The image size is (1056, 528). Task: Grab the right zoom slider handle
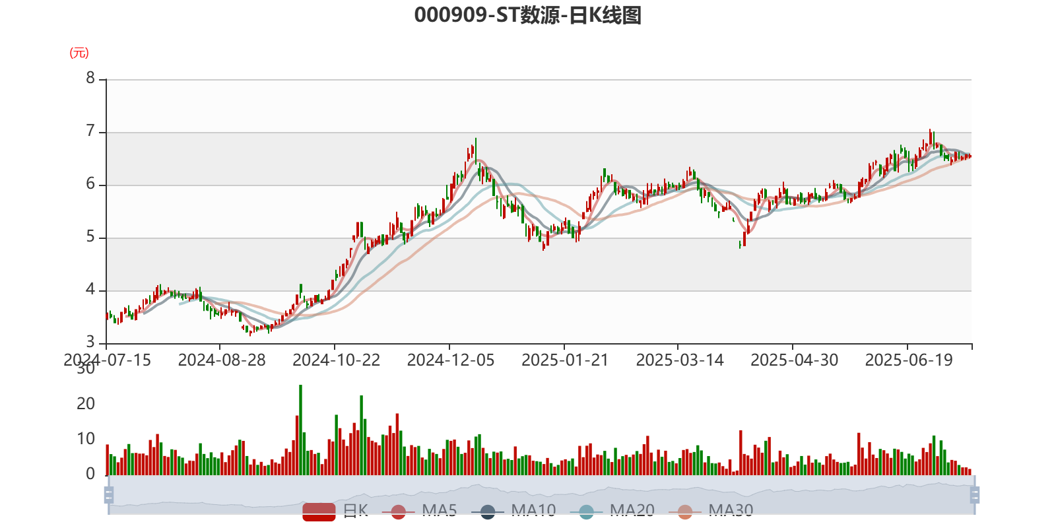pos(975,495)
